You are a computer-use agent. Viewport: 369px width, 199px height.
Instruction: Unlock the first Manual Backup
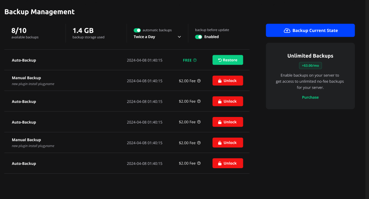click(x=227, y=81)
